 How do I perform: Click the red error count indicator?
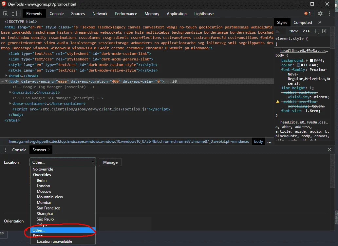click(308, 13)
